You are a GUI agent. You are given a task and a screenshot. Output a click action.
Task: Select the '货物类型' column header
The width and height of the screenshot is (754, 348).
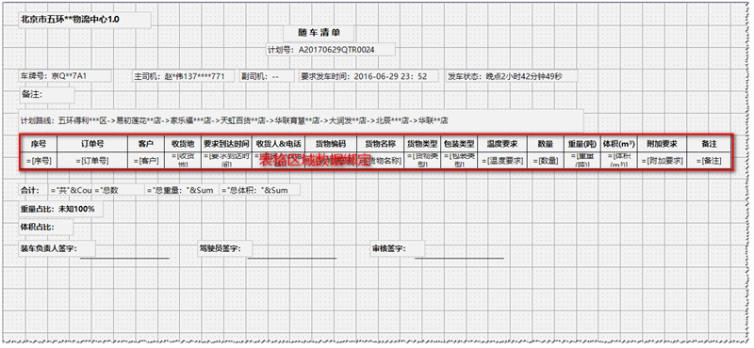422,144
